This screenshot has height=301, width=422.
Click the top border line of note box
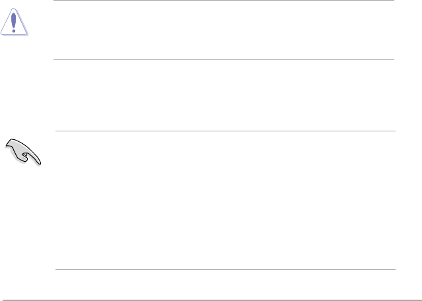point(225,131)
